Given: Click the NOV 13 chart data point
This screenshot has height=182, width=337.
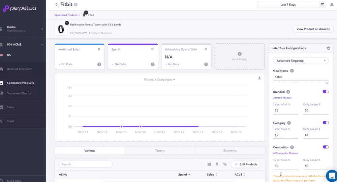Looking at the screenshot, I should (121, 127).
